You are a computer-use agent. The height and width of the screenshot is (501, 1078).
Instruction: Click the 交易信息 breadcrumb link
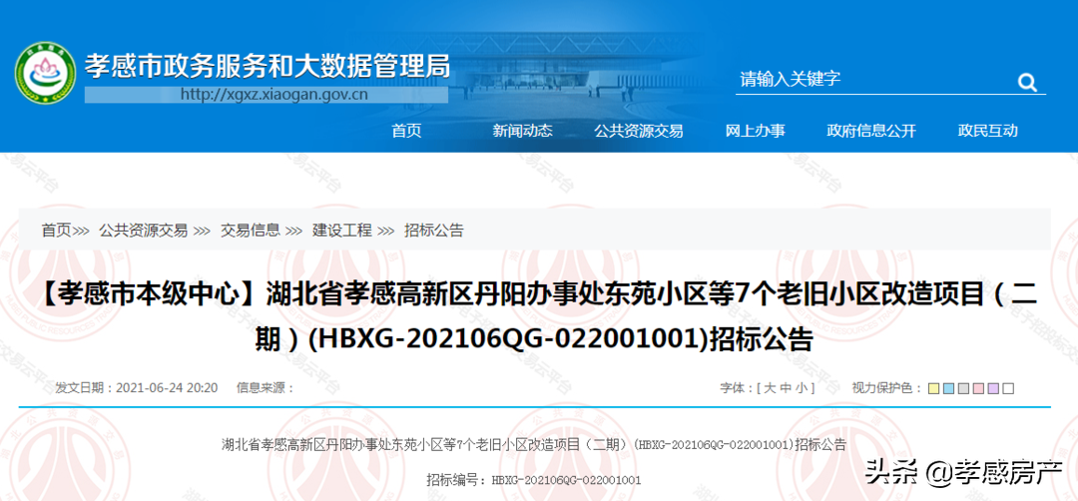coord(251,231)
